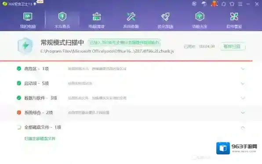Image resolution: width=262 pixels, height=164 pixels.
Task: Expand the 启动项 row chevron
Action: (243, 83)
